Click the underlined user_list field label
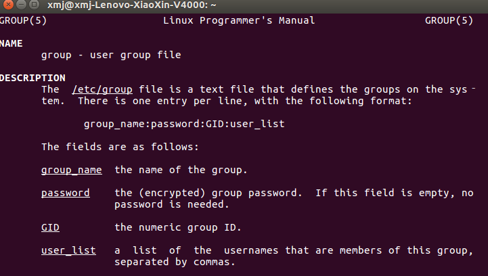The width and height of the screenshot is (488, 276). click(x=68, y=250)
